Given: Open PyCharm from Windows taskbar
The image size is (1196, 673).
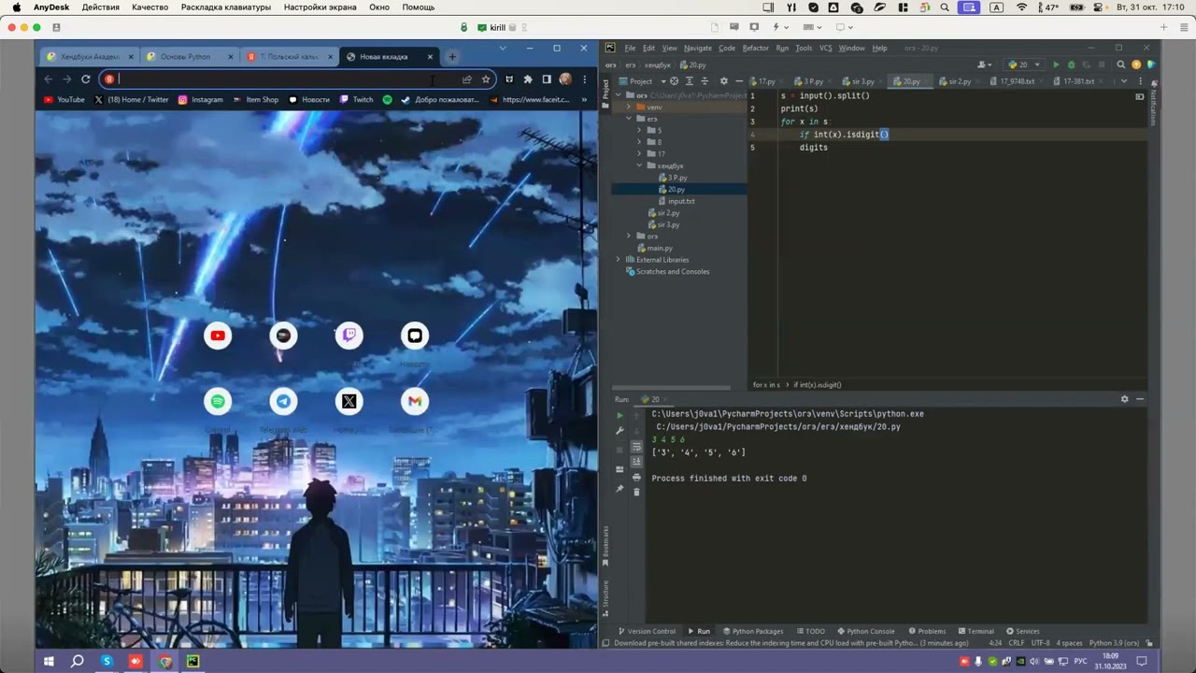Looking at the screenshot, I should point(193,661).
